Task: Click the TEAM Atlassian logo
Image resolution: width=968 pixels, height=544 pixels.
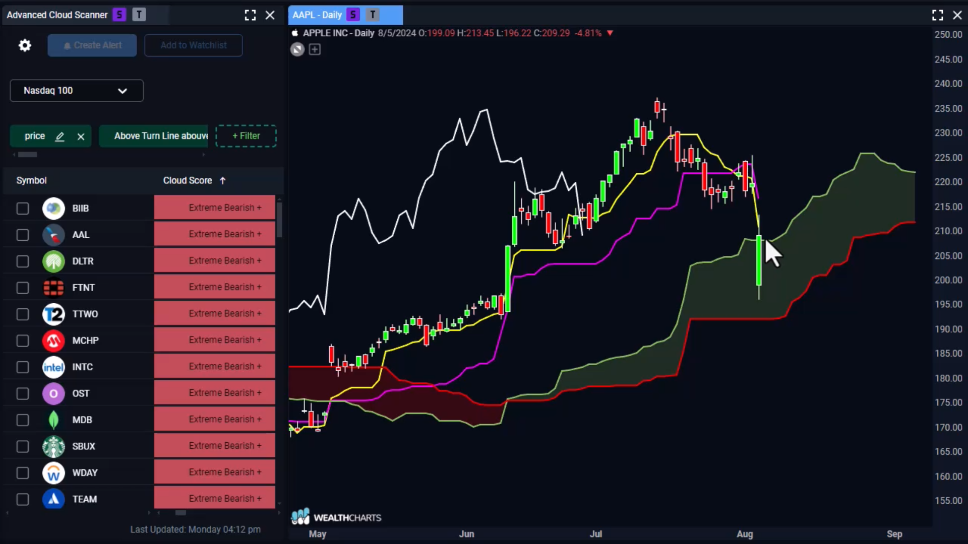Action: [x=53, y=499]
